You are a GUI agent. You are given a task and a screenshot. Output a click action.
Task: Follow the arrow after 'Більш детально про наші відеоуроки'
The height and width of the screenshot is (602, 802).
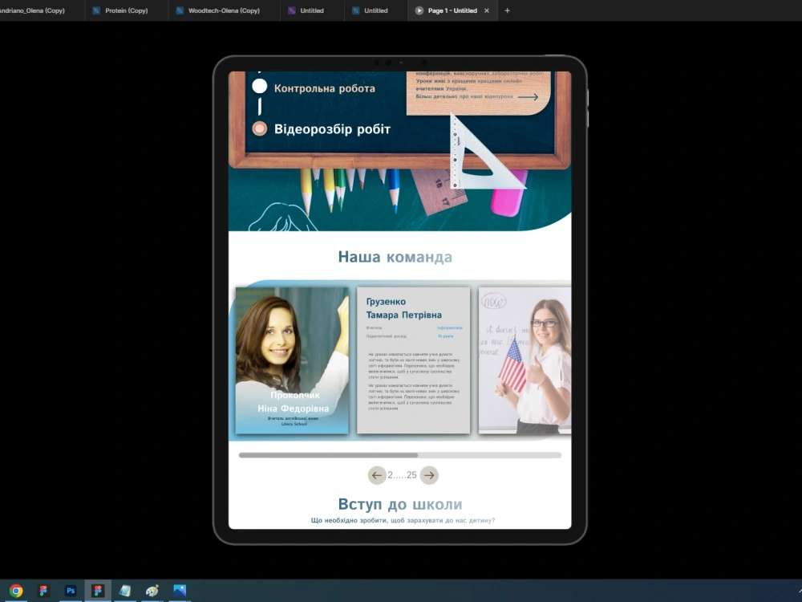528,96
